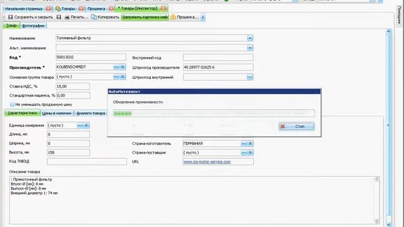Image resolution: width=404 pixels, height=227 pixels.
Task: Switch to the Фотографии sub-tab
Action: (33, 26)
